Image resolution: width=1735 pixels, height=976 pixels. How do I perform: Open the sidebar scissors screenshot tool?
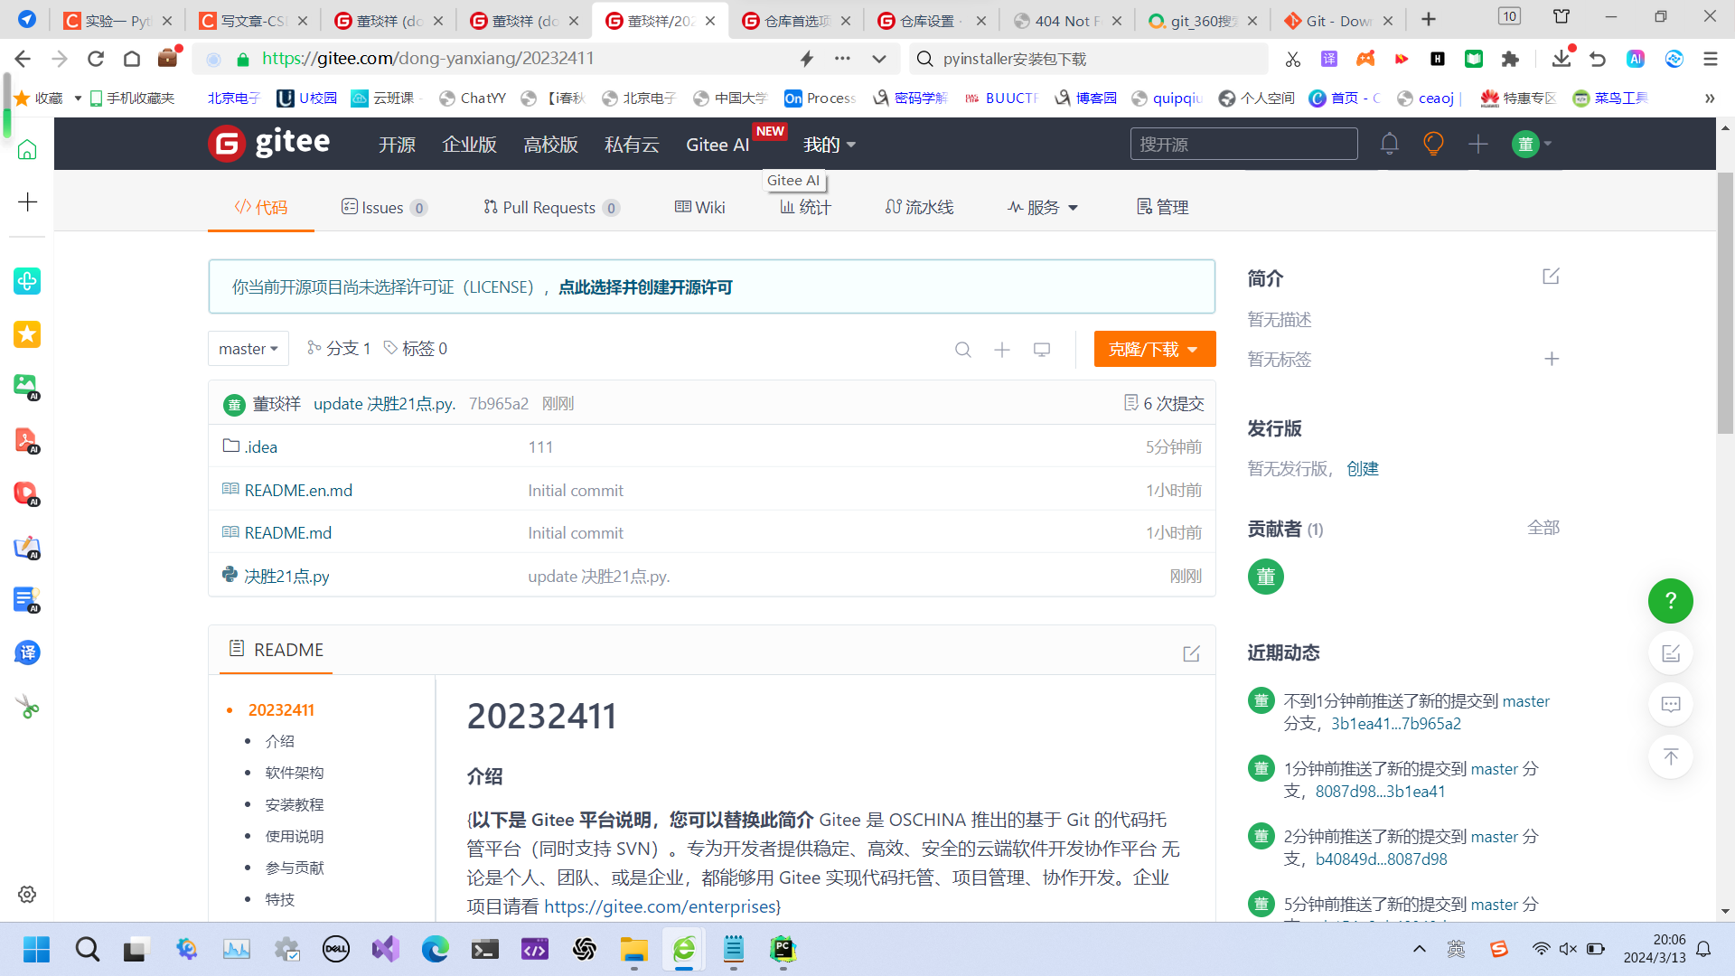tap(27, 707)
